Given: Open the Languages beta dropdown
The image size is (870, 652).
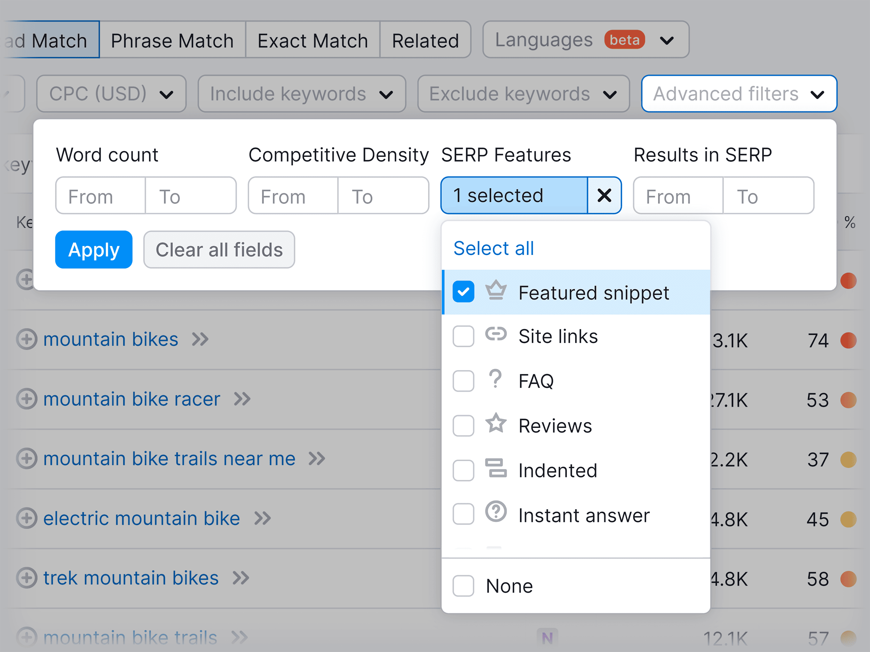Looking at the screenshot, I should 585,39.
